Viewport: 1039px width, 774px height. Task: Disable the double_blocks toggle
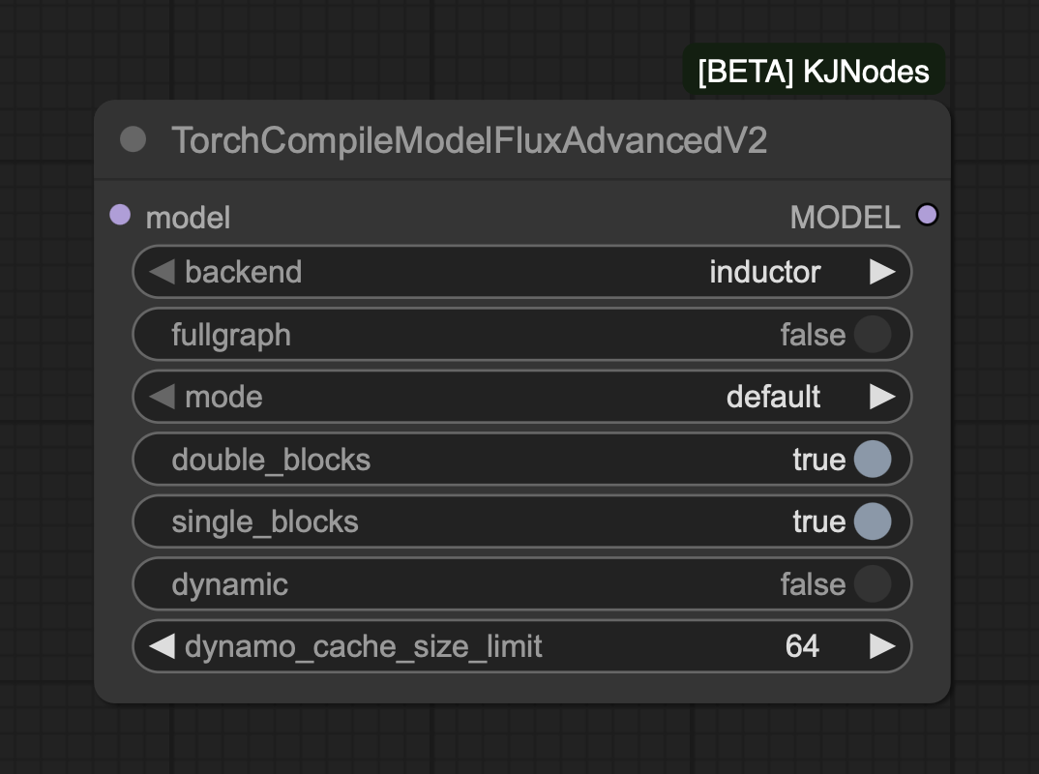tap(872, 460)
